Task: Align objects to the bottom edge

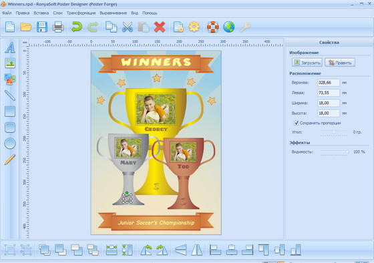Action: pos(296,250)
